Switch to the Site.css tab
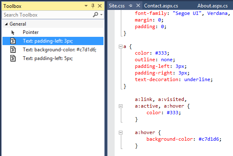 coord(117,6)
